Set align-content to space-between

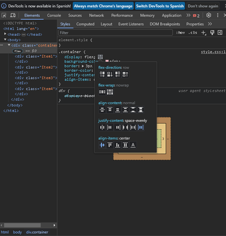tap(133, 110)
